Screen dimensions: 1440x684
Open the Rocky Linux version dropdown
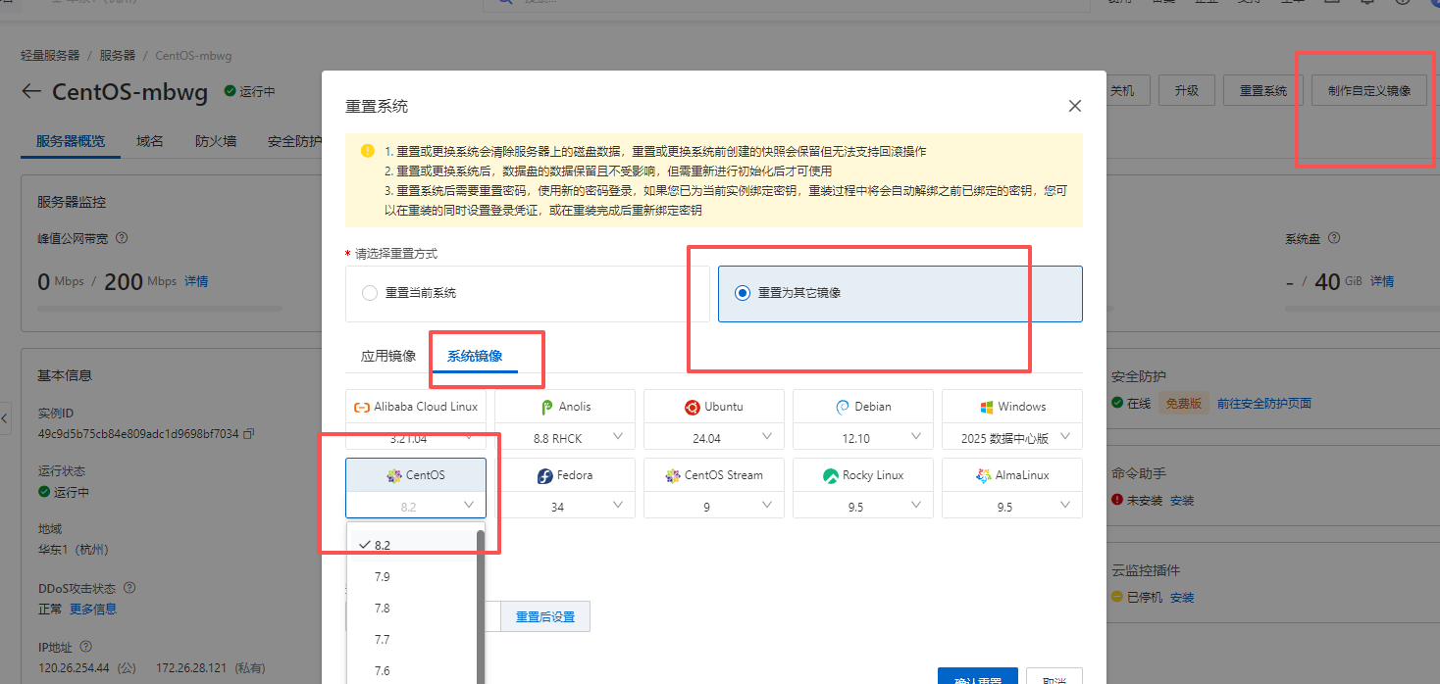(x=916, y=506)
